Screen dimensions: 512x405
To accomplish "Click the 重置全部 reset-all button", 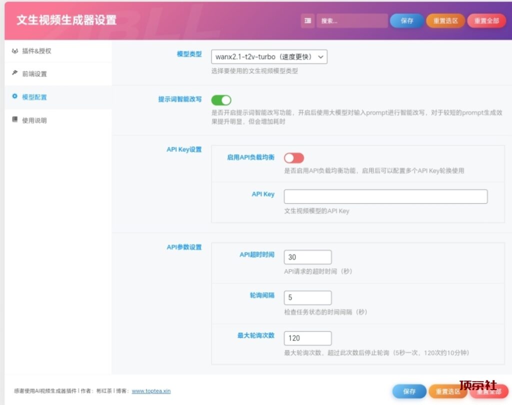I will click(486, 21).
